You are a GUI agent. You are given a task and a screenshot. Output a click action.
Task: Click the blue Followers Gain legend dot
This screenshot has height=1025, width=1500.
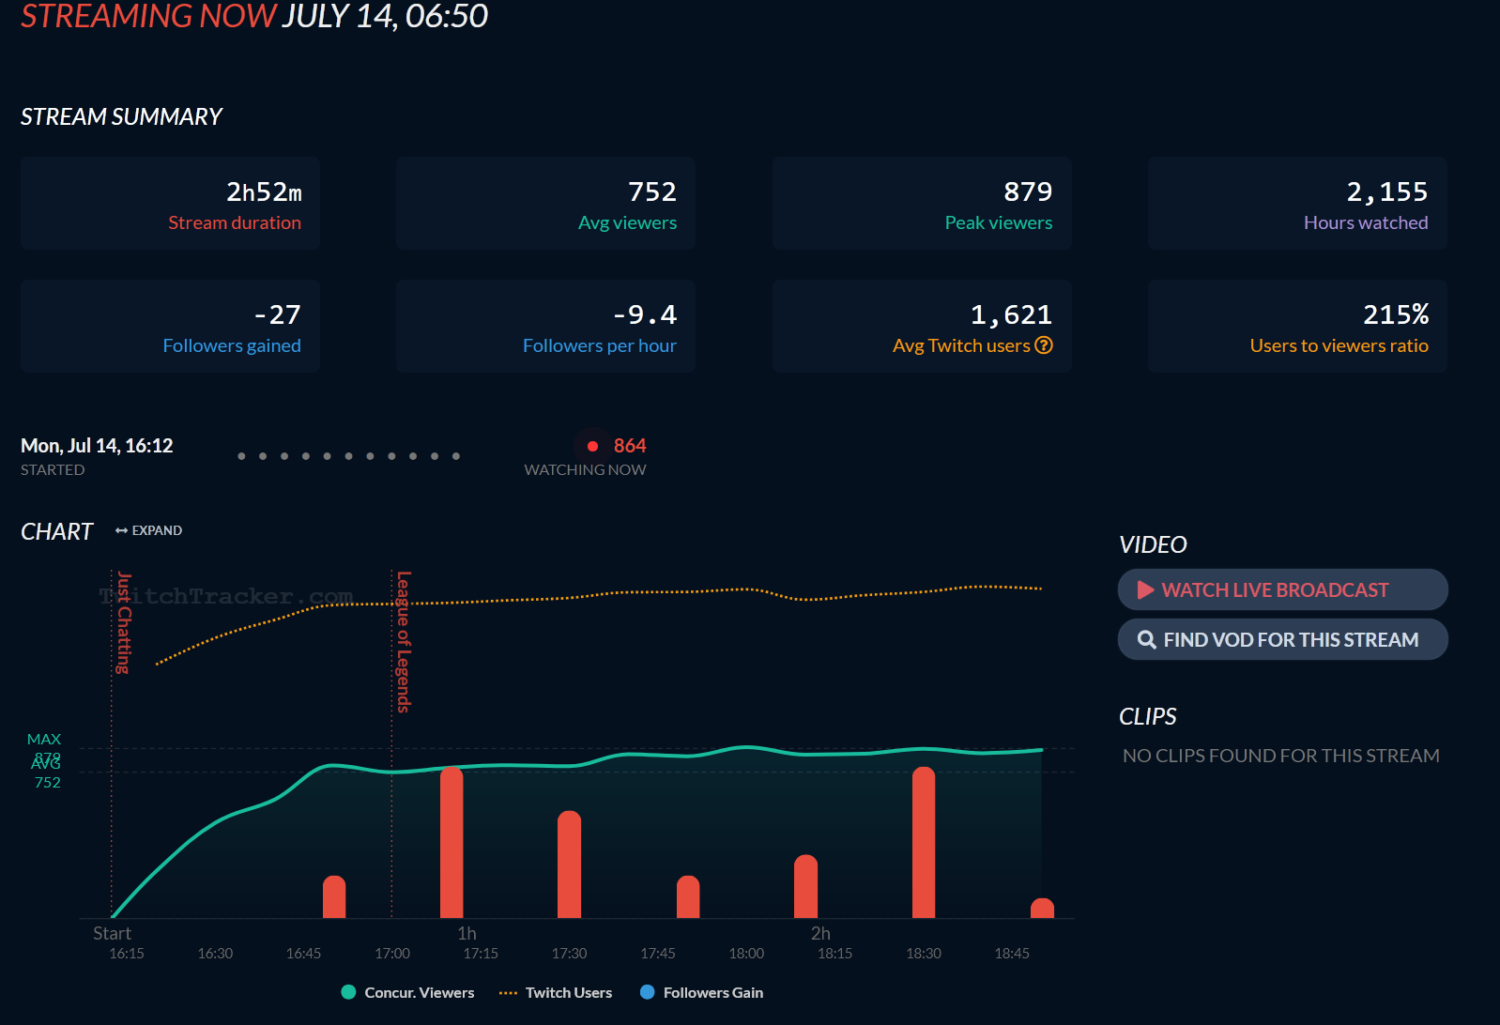[x=647, y=992]
